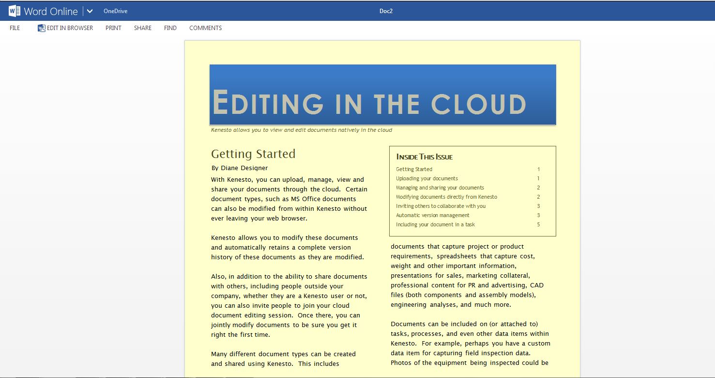The width and height of the screenshot is (715, 378).
Task: Open the COMMENTS pane
Action: coord(206,28)
